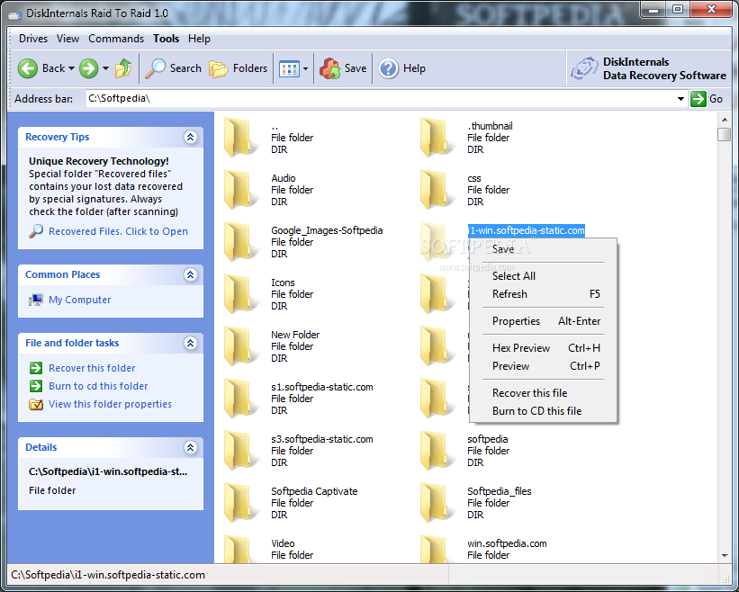
Task: Click the DiskInternals logo icon
Action: point(585,68)
